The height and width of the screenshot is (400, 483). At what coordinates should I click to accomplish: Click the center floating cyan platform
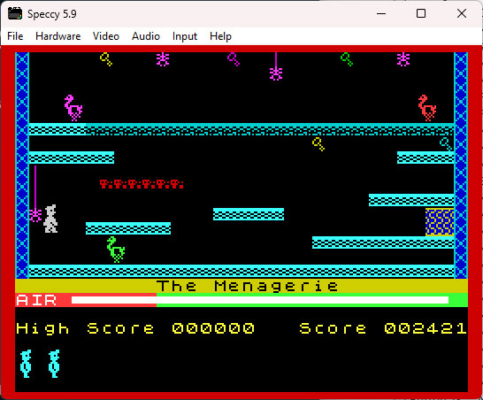(x=249, y=214)
